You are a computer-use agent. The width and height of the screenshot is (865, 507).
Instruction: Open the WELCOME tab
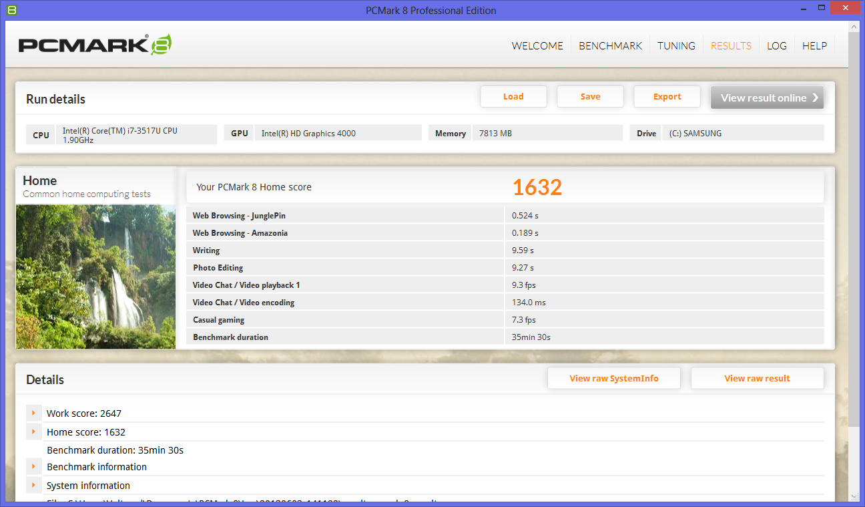coord(537,45)
